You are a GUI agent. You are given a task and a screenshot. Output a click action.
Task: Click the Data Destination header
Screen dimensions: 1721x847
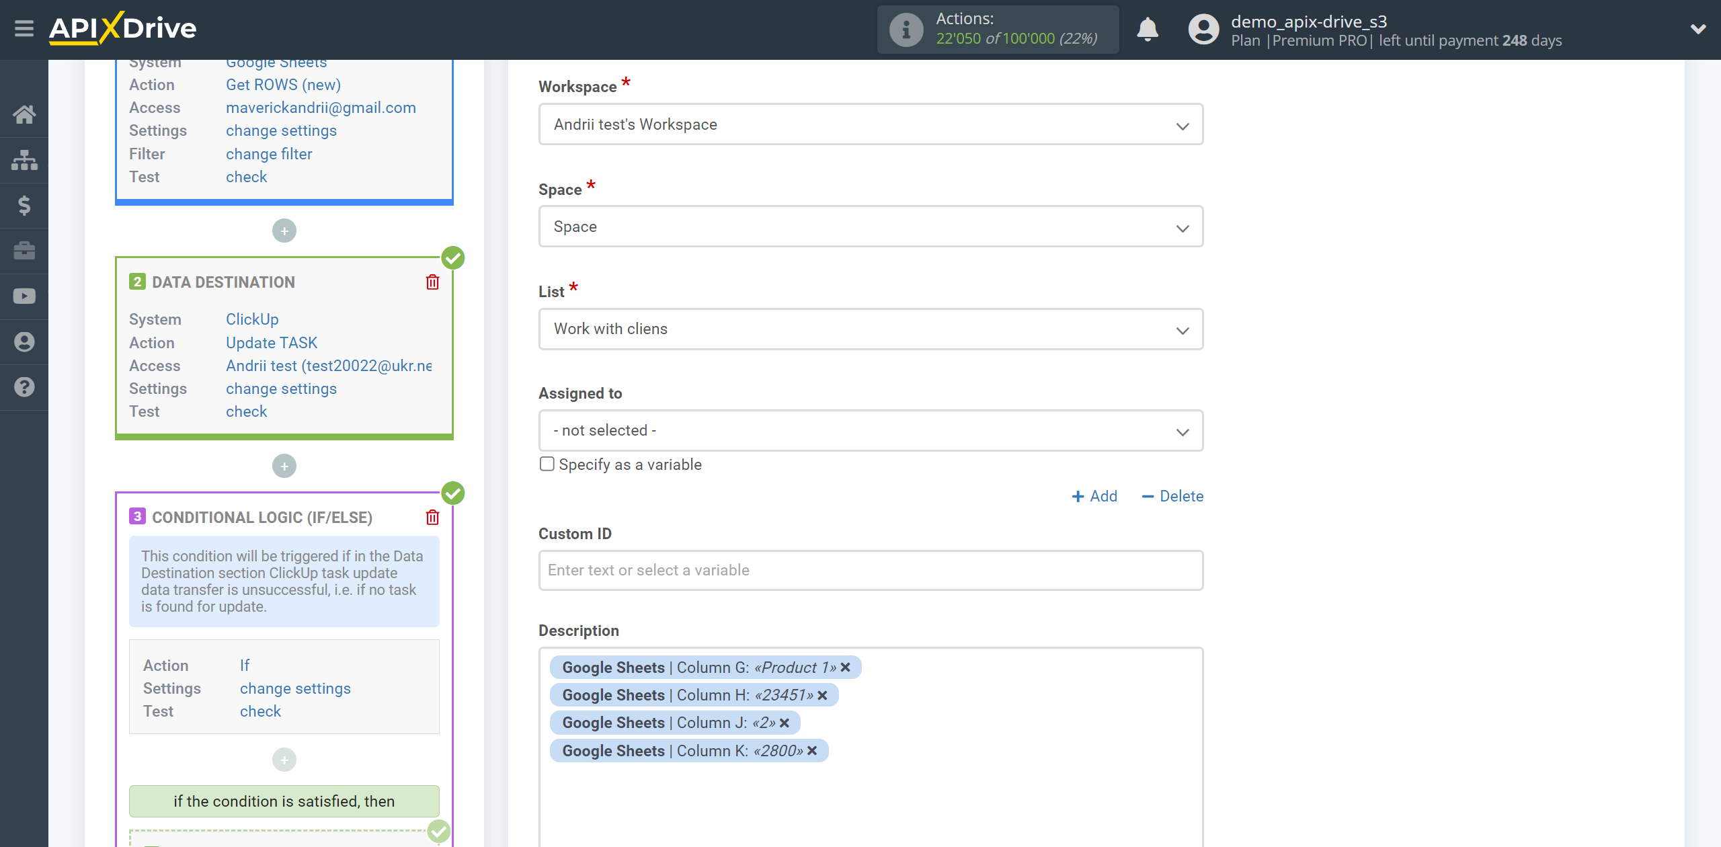[x=223, y=282]
